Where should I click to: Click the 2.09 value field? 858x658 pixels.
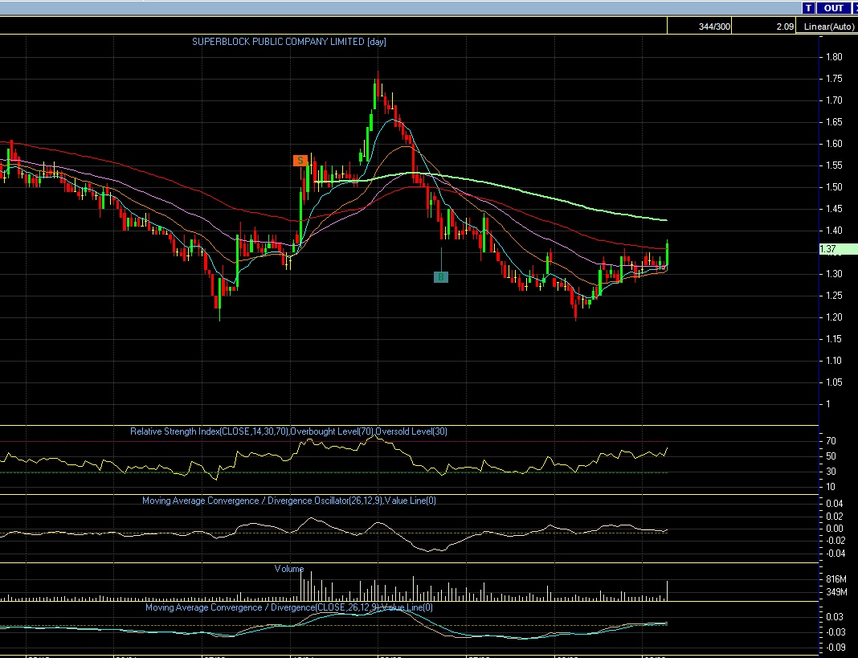pyautogui.click(x=764, y=27)
